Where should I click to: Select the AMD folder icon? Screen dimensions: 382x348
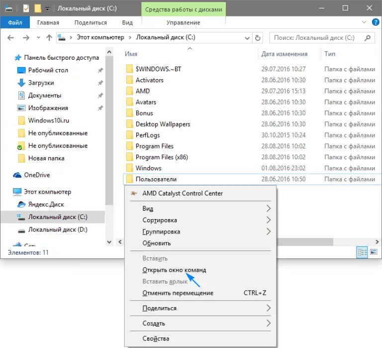[x=130, y=91]
